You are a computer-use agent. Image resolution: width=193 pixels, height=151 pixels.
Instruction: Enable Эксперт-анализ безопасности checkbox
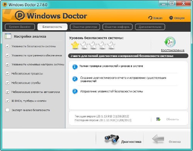(x=7, y=110)
